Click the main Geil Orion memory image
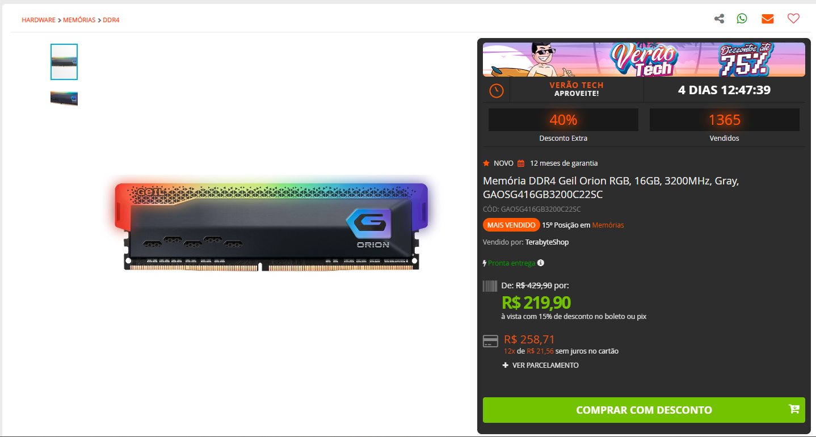Screen dimensions: 816x437 [x=271, y=226]
